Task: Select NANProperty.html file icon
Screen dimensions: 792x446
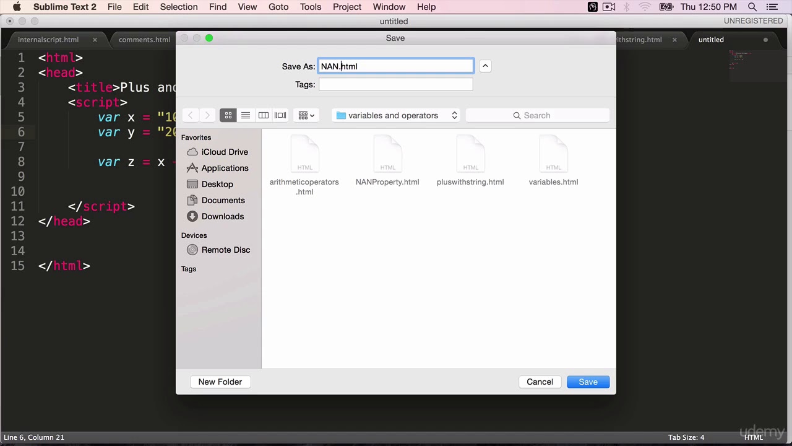Action: pyautogui.click(x=387, y=155)
